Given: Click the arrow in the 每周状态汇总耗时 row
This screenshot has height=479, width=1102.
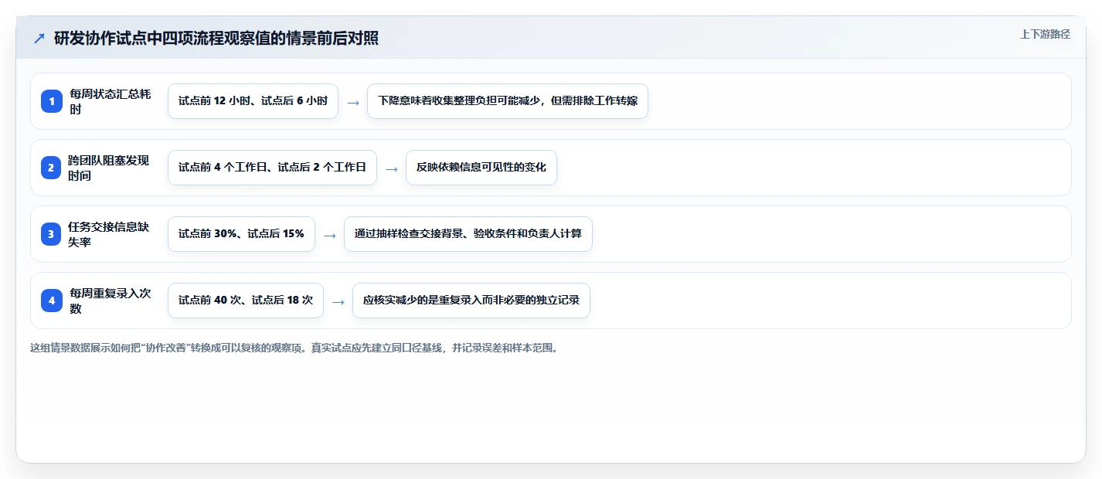Looking at the screenshot, I should point(352,102).
